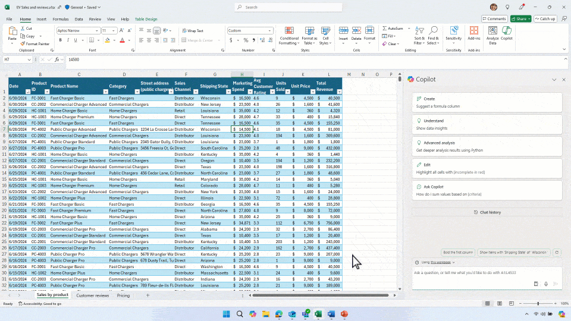Click the horizontal scrollbar of the sheet
Screen dimensions: 571x321
(x=321, y=295)
